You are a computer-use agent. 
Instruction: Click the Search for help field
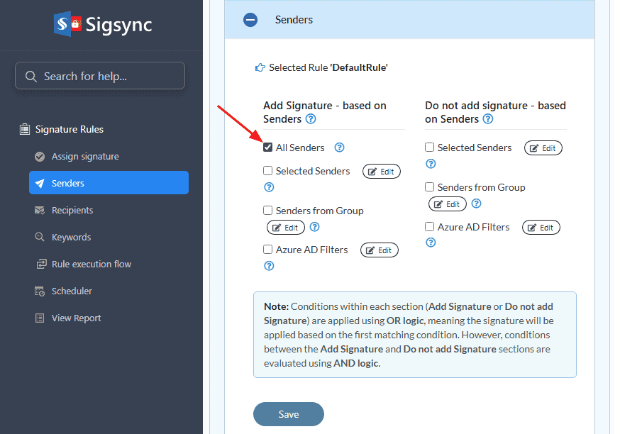click(100, 76)
